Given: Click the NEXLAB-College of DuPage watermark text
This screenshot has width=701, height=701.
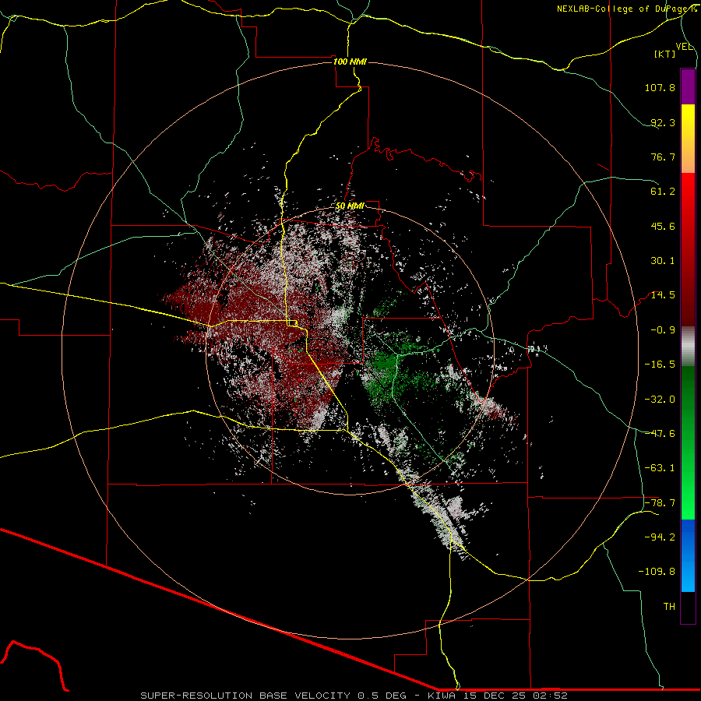Looking at the screenshot, I should [x=626, y=9].
